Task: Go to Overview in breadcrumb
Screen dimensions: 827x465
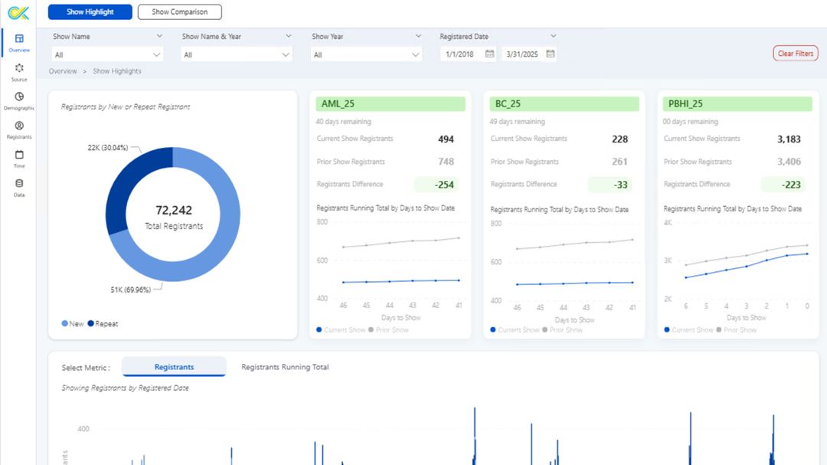Action: pyautogui.click(x=63, y=70)
